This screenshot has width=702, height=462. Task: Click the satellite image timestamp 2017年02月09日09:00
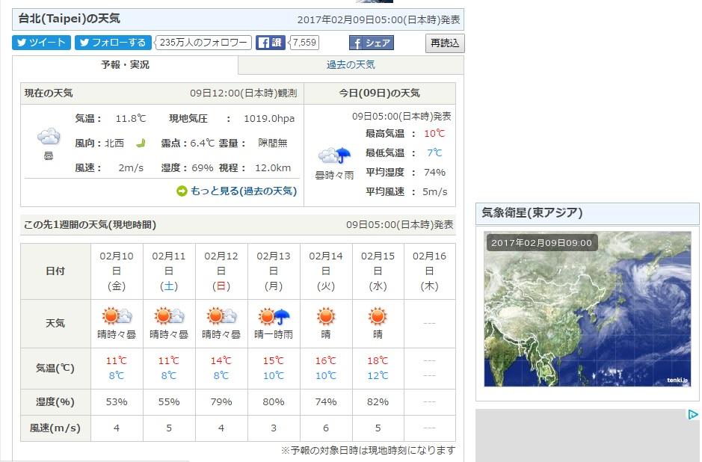click(x=541, y=243)
